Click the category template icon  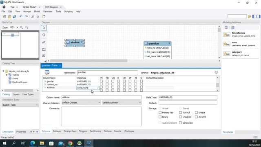[227, 53]
